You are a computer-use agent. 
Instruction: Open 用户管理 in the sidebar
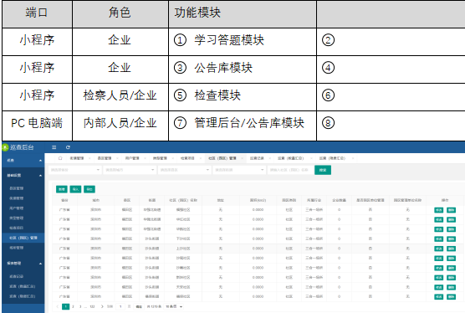[17, 208]
